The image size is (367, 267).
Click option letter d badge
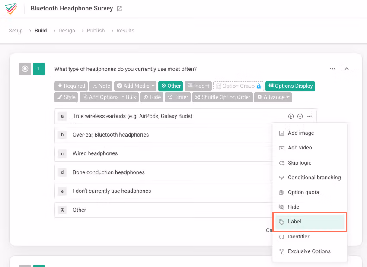(62, 172)
